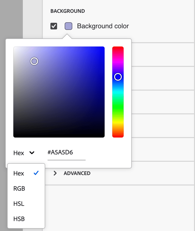195x231 pixels.
Task: Pick white at the color field's top-left corner
Action: [x=14, y=47]
